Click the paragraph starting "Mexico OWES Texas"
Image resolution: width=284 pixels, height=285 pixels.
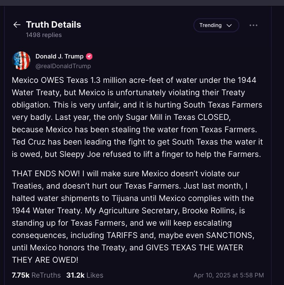(137, 117)
